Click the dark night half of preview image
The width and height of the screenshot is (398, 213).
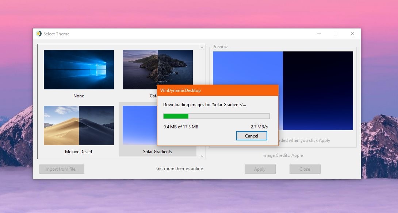tap(318, 91)
